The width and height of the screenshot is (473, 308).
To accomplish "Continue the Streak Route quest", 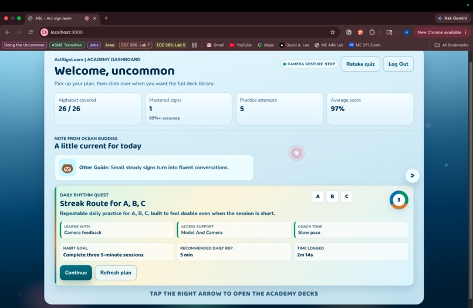I will 76,273.
